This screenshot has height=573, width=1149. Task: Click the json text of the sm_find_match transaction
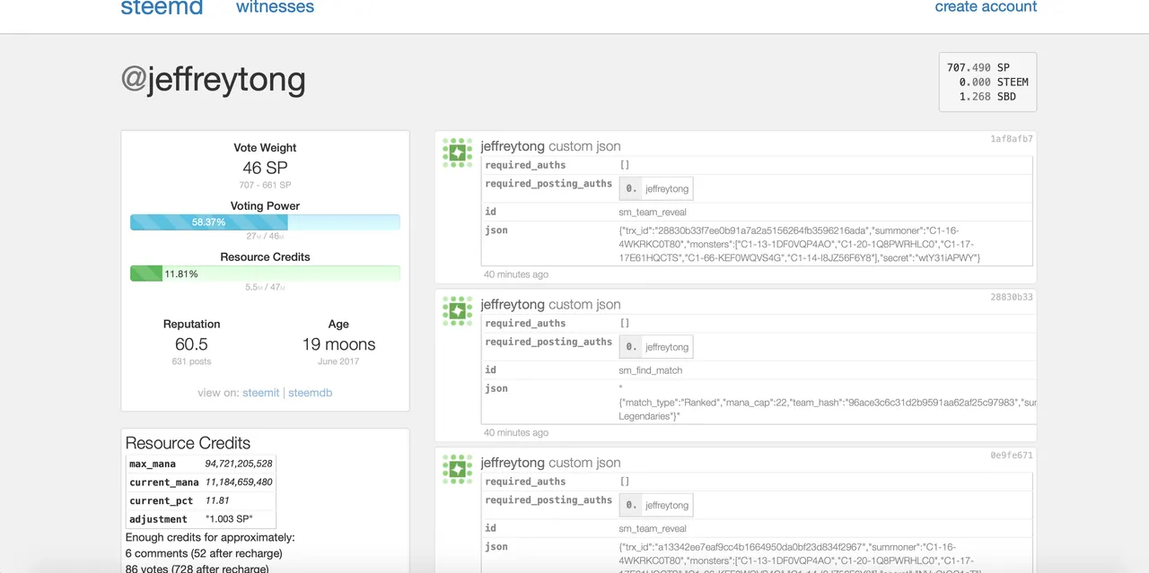(x=827, y=403)
